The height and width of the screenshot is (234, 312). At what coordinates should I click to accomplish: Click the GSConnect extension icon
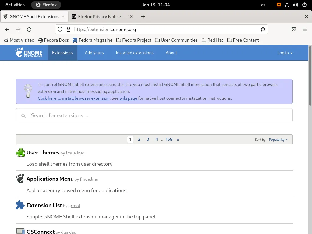[20, 231]
